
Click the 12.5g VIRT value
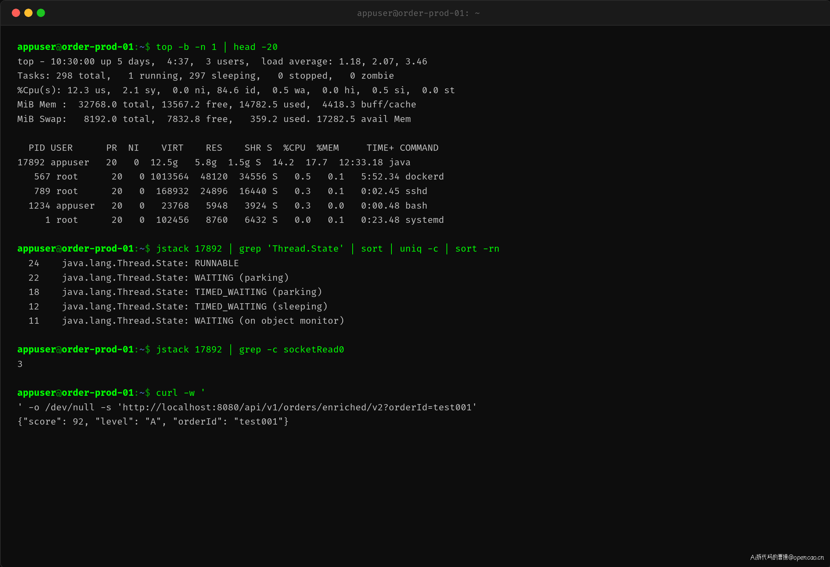(x=164, y=162)
